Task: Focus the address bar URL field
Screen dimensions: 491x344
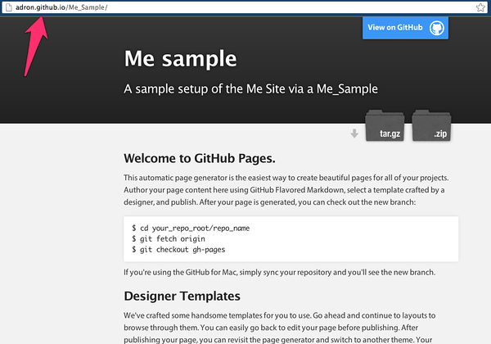Action: pyautogui.click(x=245, y=7)
